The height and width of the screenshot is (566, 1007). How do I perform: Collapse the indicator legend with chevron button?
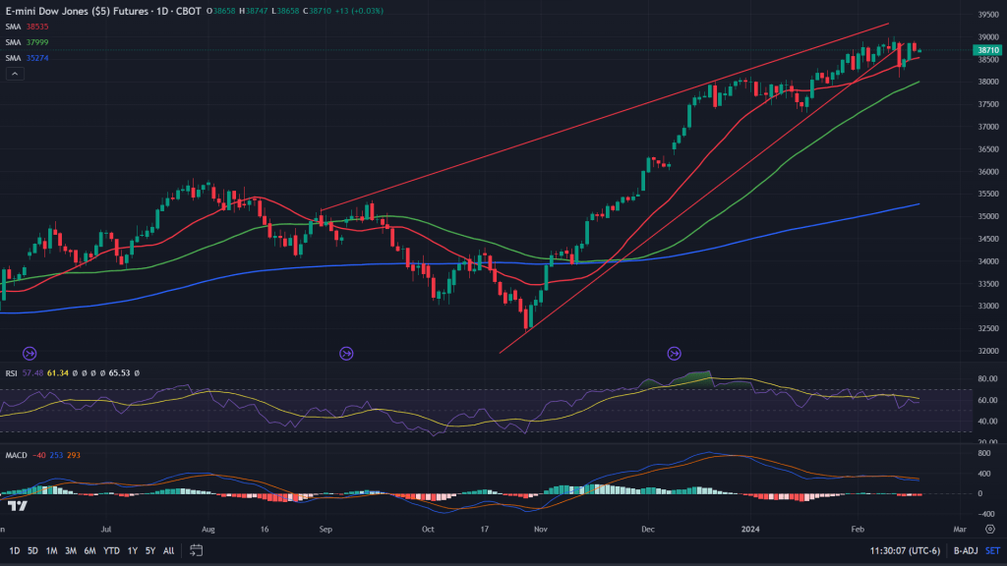click(x=14, y=74)
